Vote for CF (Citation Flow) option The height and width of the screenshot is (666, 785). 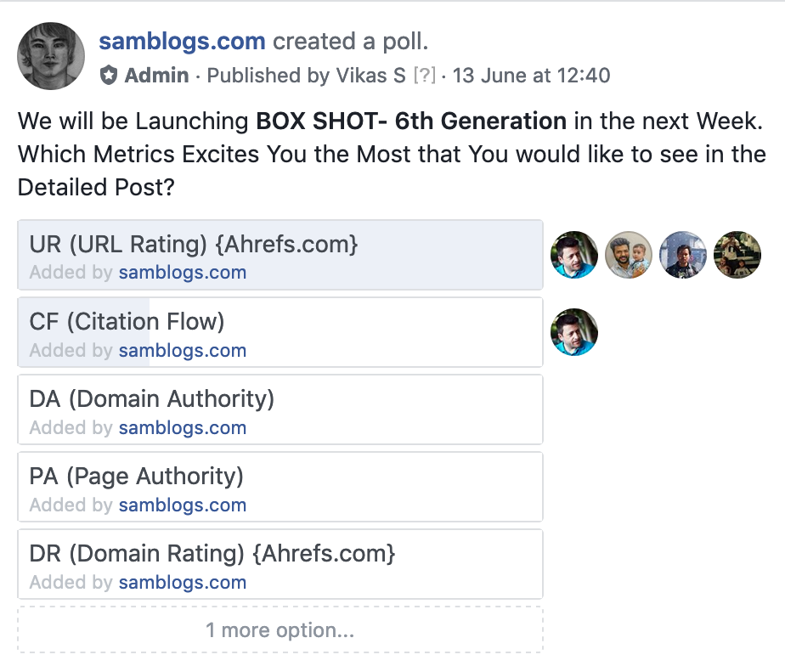coord(280,323)
